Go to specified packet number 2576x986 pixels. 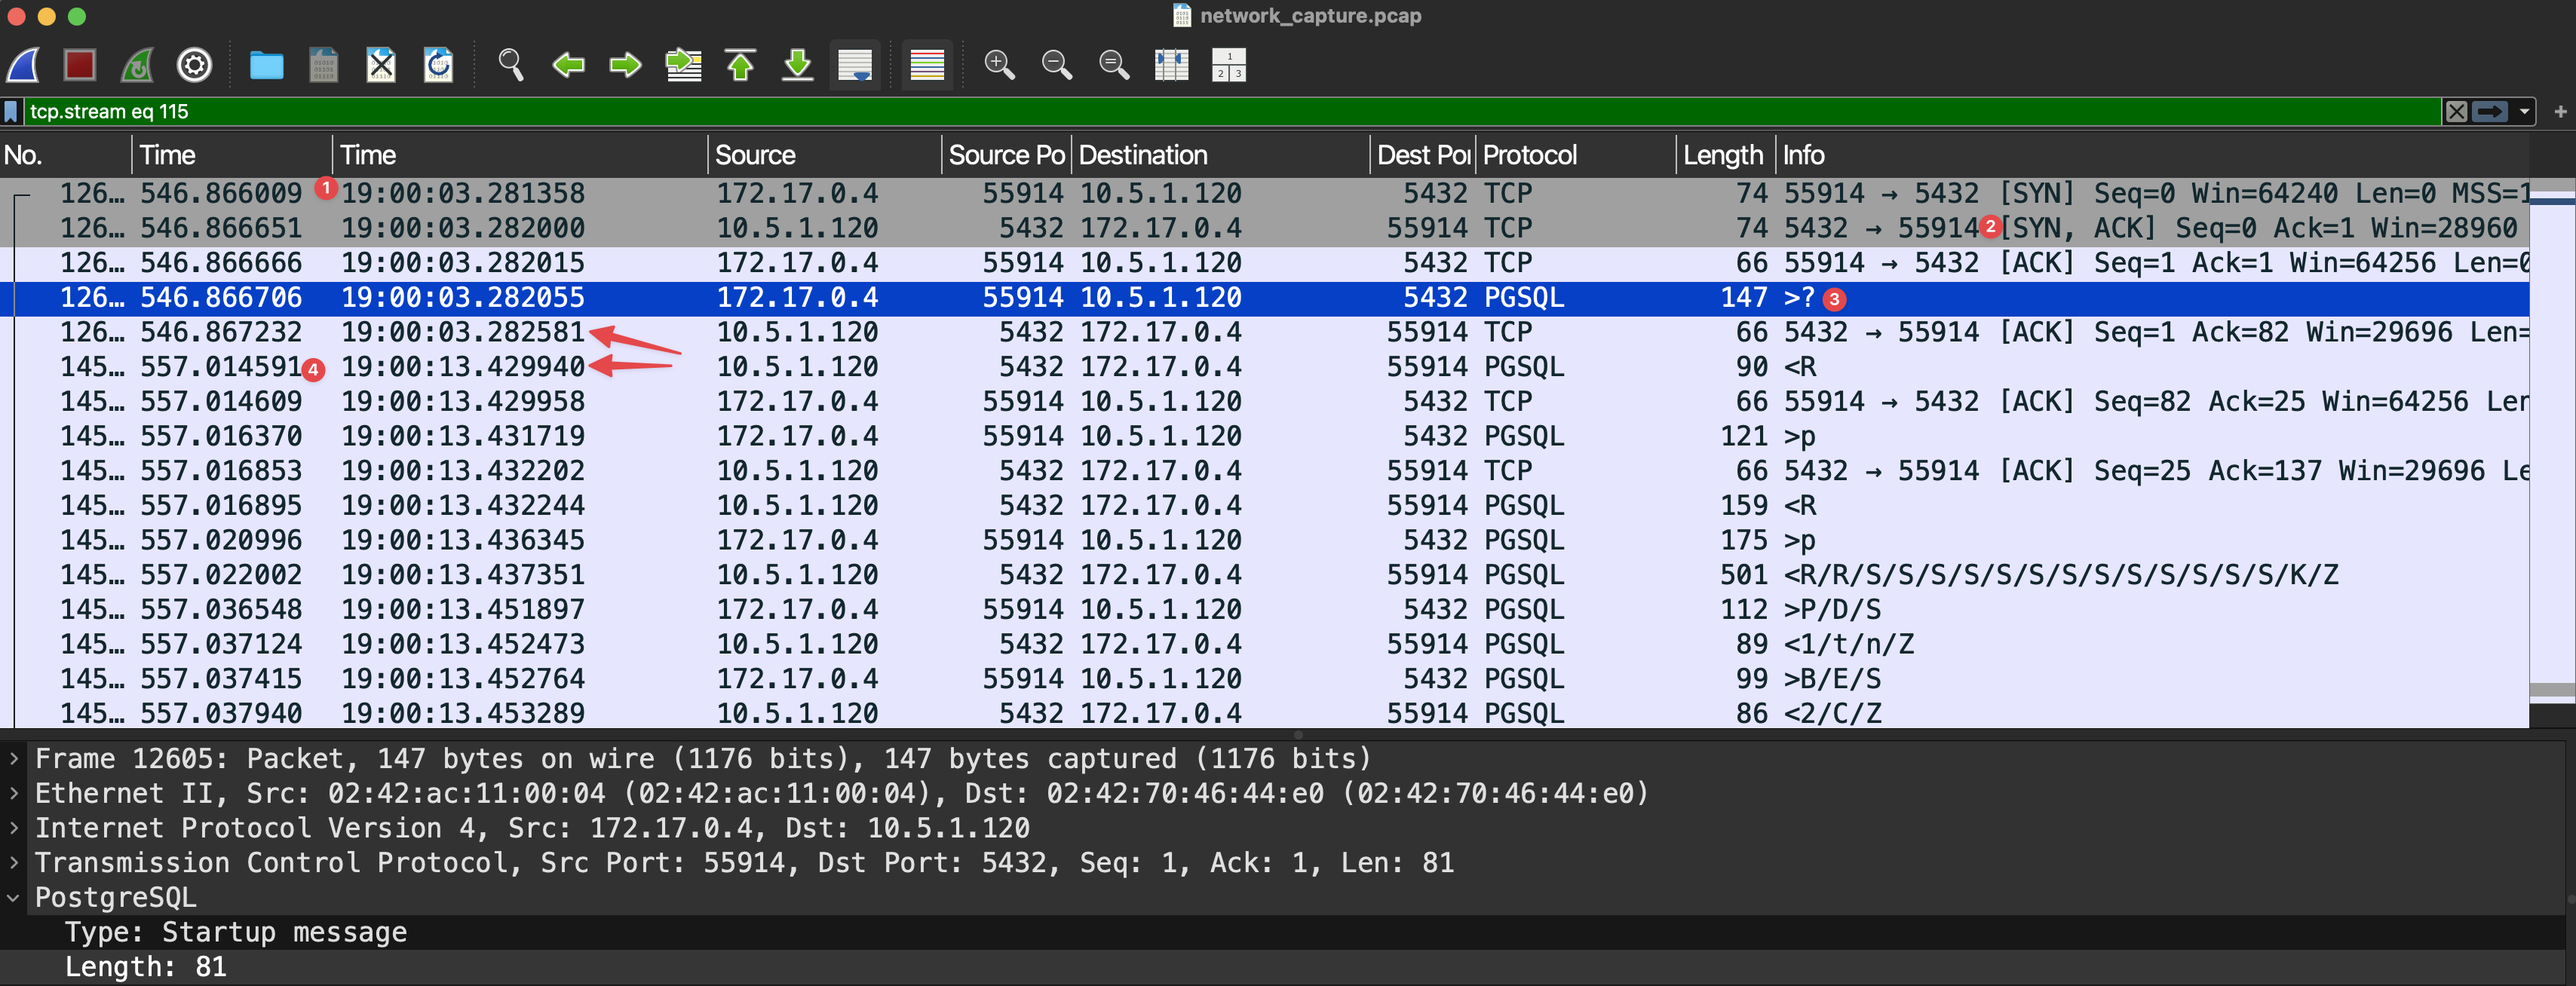pos(683,65)
